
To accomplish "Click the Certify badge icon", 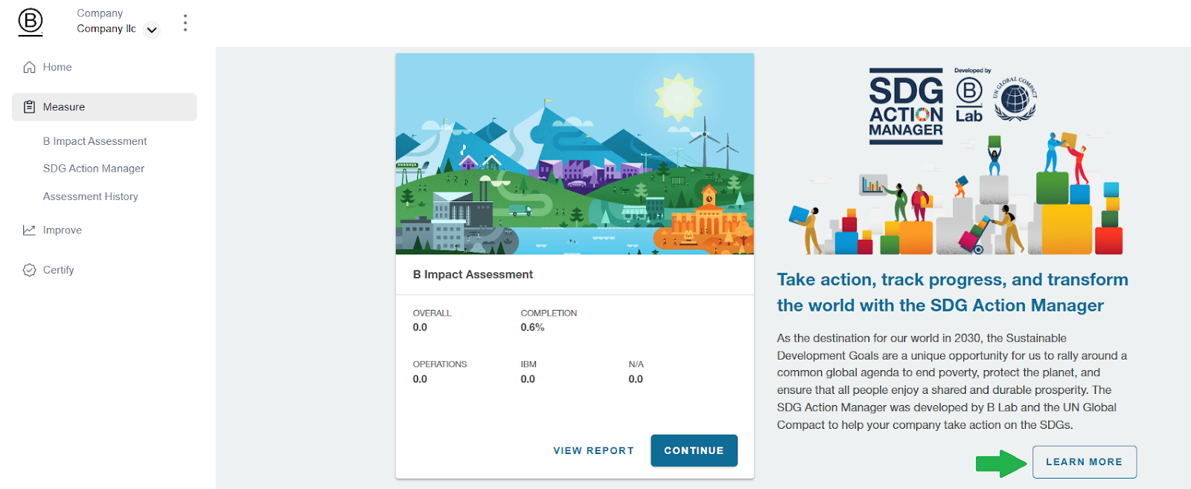I will (29, 270).
